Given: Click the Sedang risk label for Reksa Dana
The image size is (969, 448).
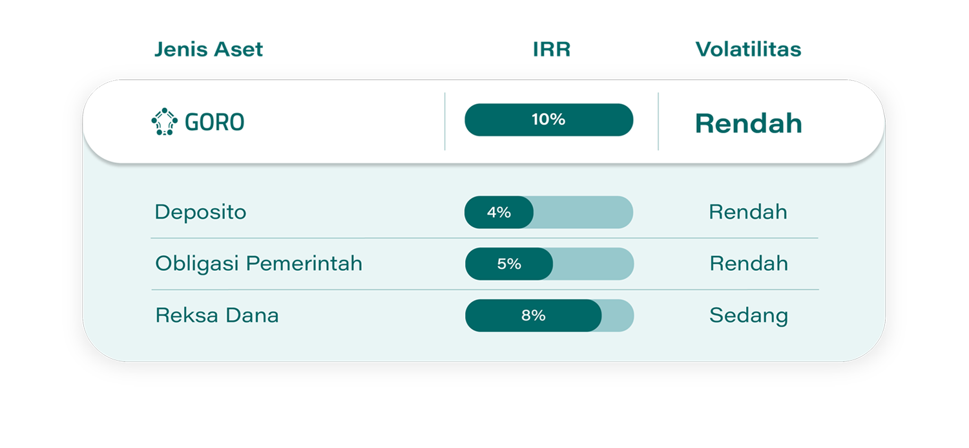Looking at the screenshot, I should click(749, 315).
